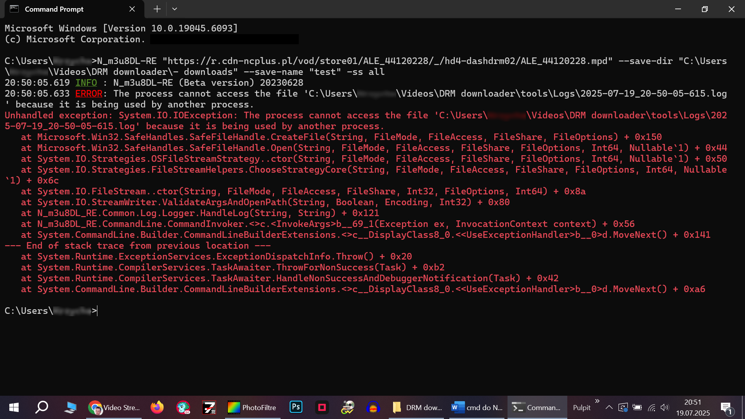This screenshot has height=419, width=745.
Task: Click the End of stack trace line
Action: tap(138, 246)
